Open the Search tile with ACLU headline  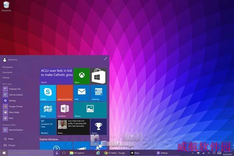point(56,76)
